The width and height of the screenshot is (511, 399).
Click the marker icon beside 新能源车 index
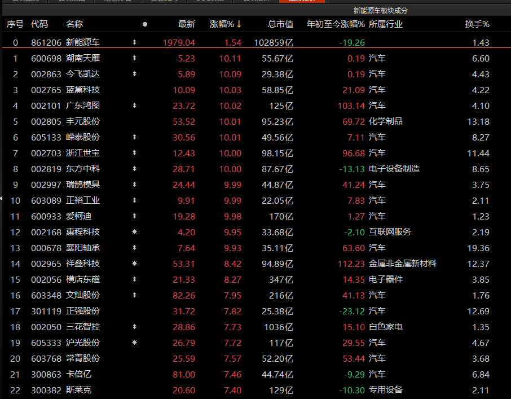pyautogui.click(x=134, y=42)
